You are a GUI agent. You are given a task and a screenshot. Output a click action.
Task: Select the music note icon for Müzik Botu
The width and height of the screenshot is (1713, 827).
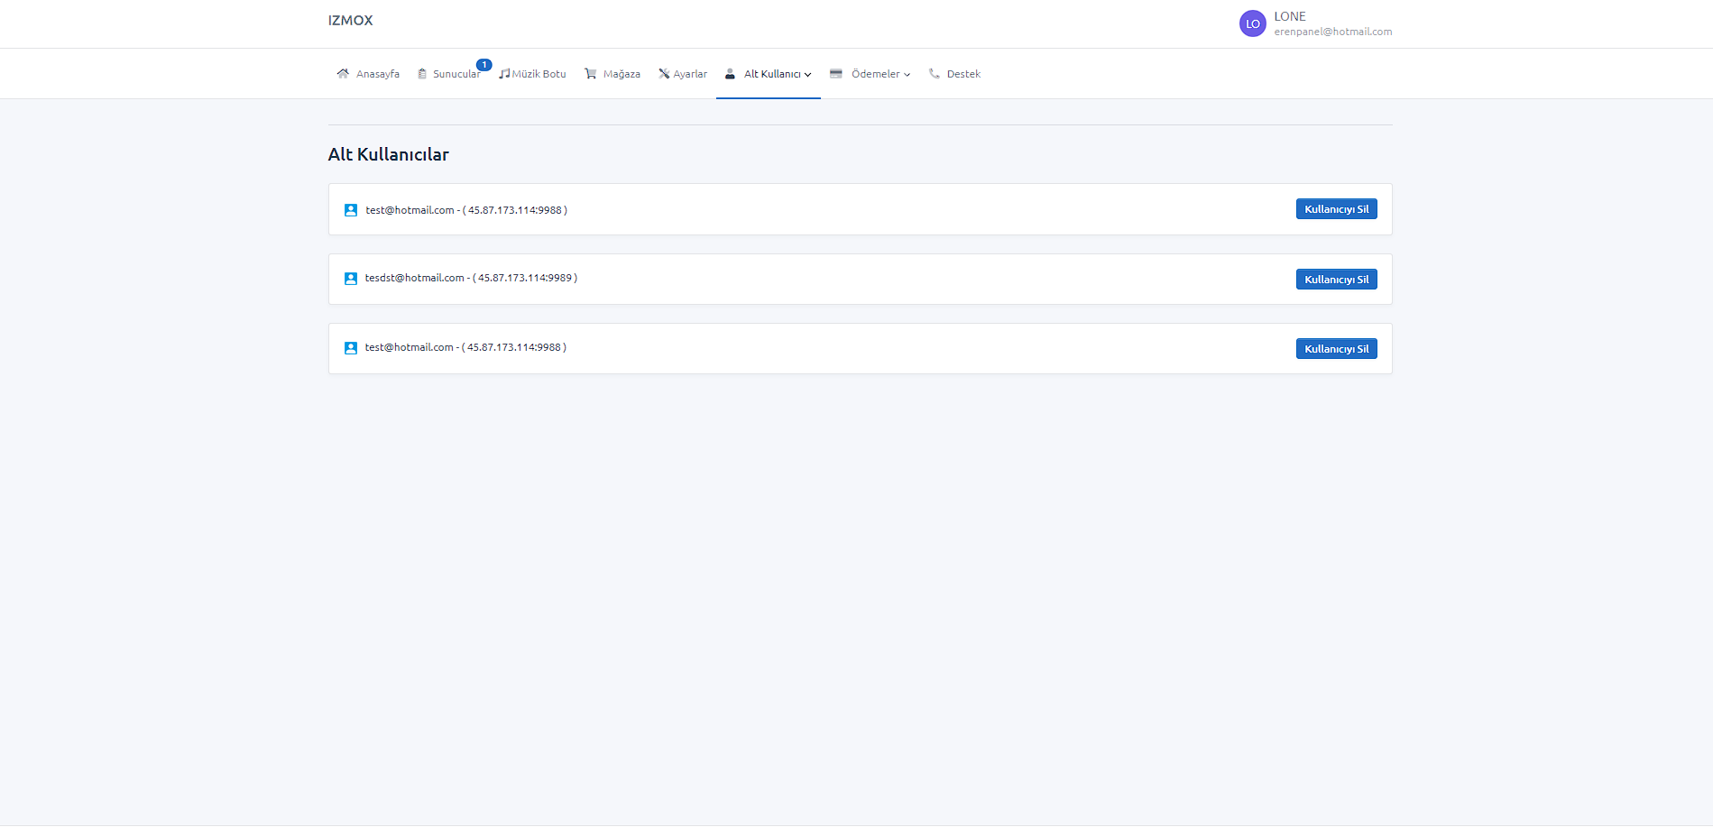504,74
